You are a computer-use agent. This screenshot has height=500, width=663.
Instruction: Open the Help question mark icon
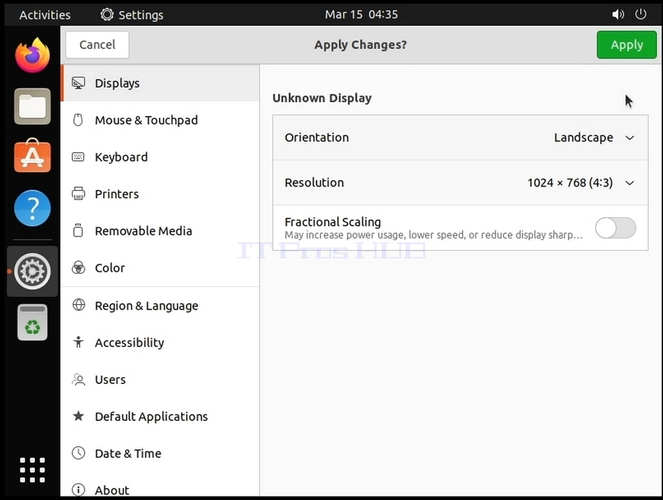(32, 208)
